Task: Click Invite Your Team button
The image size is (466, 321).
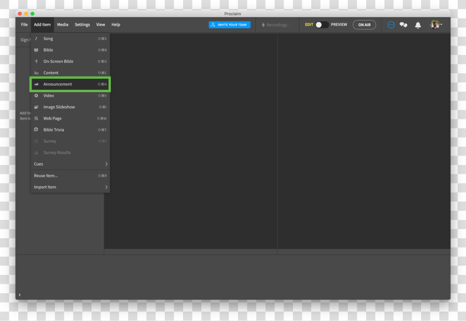Action: point(230,24)
